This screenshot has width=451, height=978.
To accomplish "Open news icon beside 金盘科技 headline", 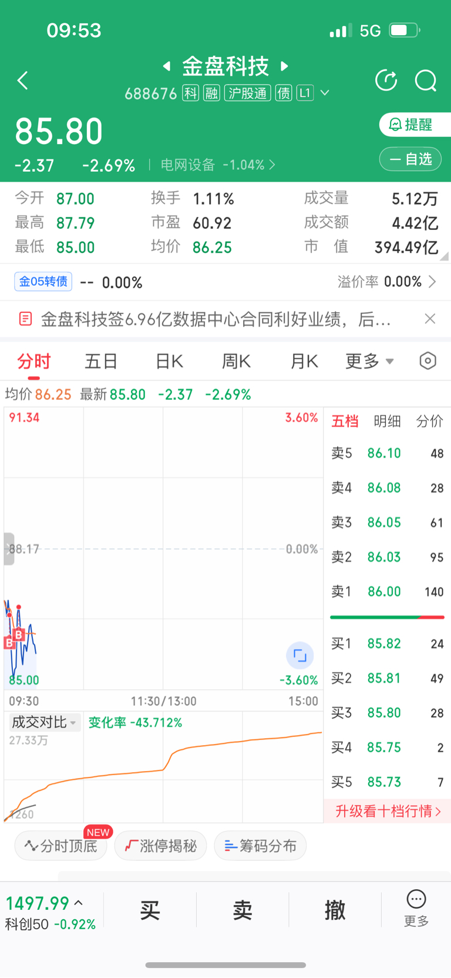I will (25, 319).
